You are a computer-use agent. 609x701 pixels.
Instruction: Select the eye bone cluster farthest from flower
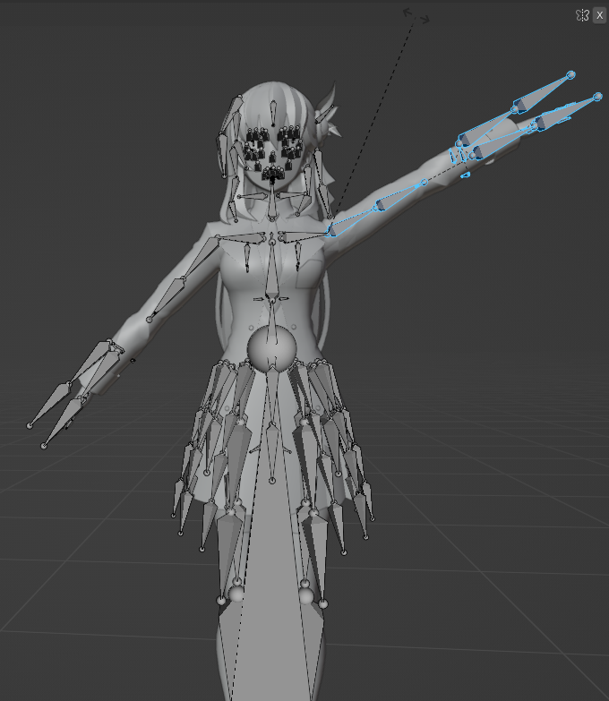click(255, 142)
